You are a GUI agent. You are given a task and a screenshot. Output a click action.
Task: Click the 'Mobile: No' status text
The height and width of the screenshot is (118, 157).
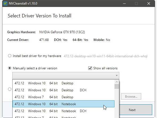(x=102, y=40)
